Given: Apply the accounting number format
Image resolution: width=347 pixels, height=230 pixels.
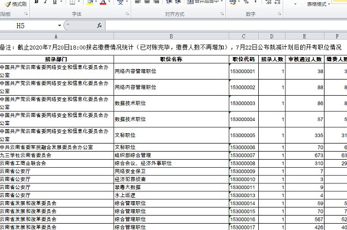Looking at the screenshot, I should [x=233, y=2].
